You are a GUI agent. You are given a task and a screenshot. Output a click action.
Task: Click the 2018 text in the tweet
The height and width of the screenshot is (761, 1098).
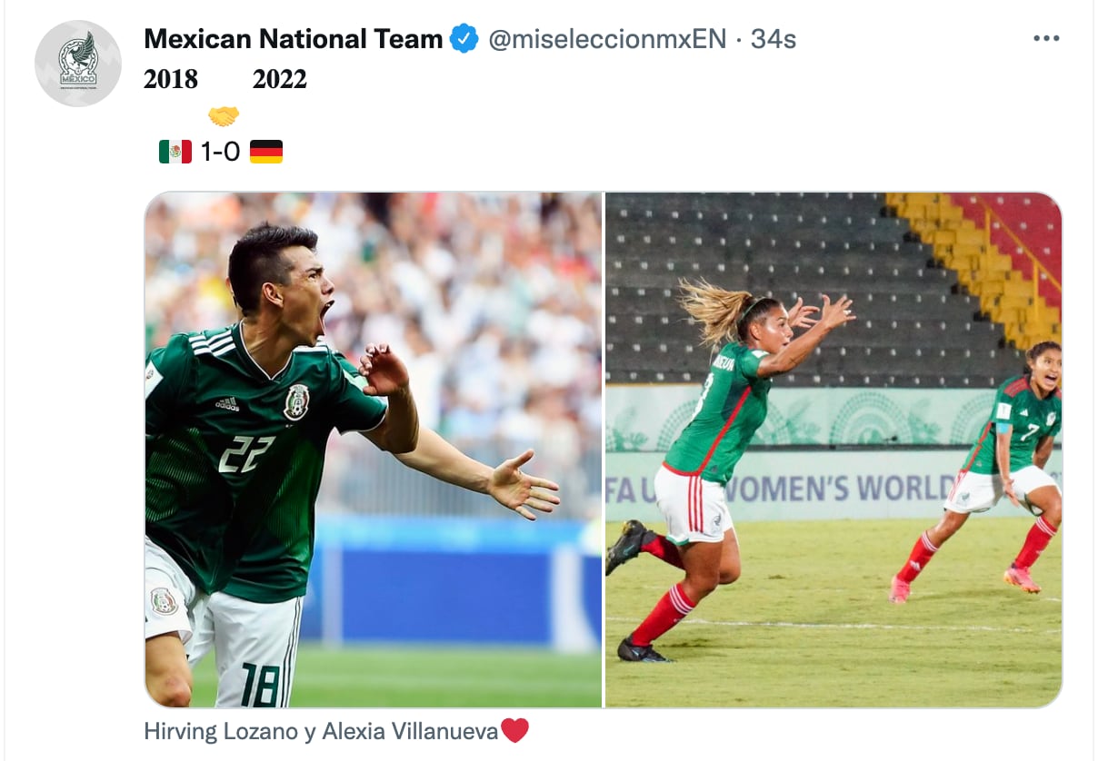[171, 80]
